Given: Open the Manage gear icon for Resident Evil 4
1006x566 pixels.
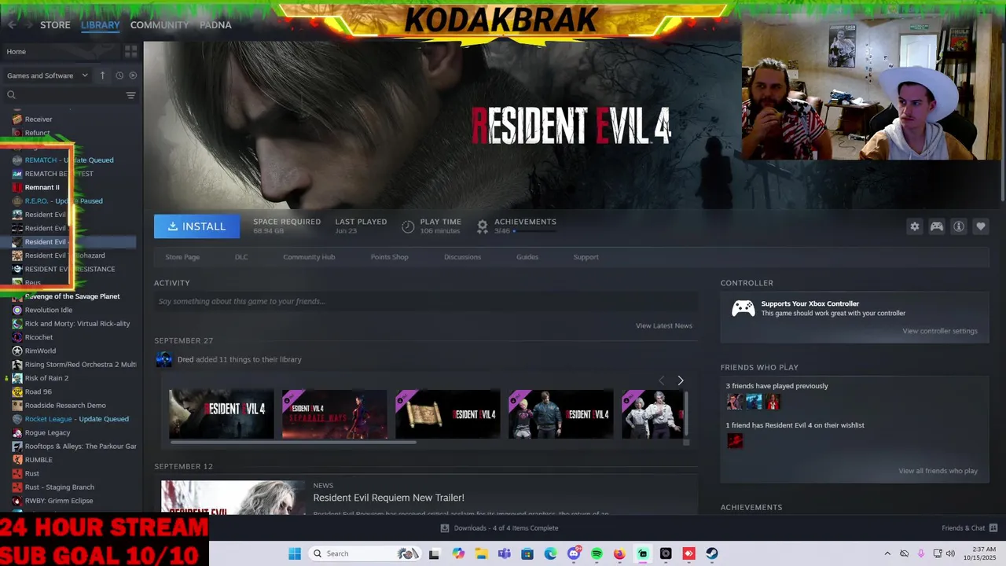Looking at the screenshot, I should tap(915, 226).
